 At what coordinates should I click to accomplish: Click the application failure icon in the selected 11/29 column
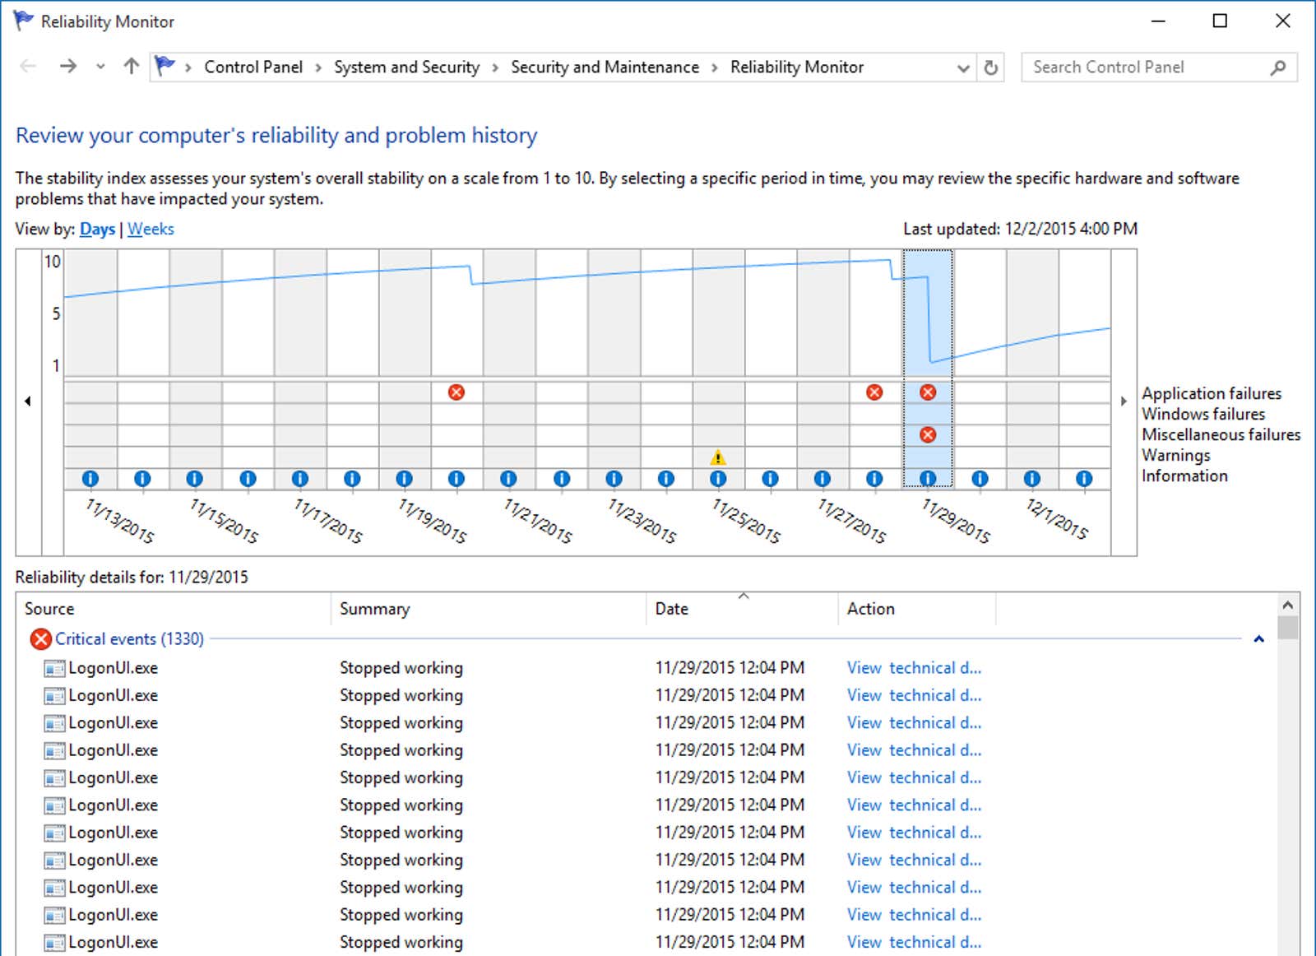928,392
